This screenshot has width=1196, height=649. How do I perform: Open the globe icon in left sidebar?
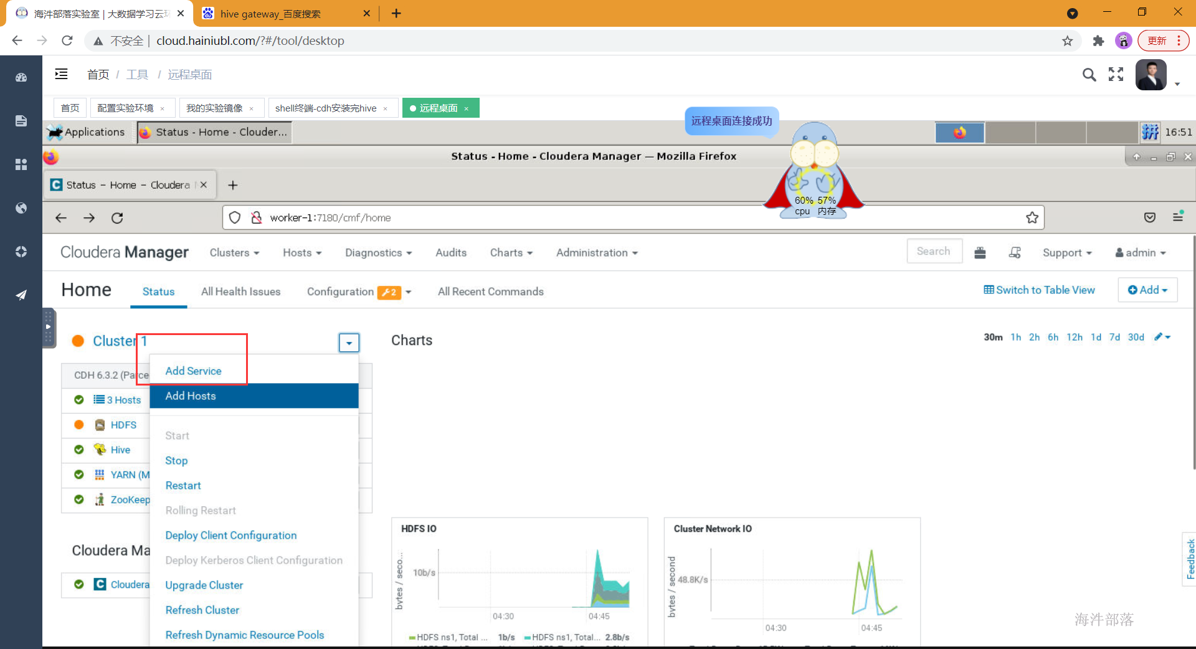pos(21,208)
